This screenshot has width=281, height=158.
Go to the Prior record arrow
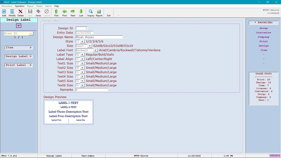click(x=65, y=12)
